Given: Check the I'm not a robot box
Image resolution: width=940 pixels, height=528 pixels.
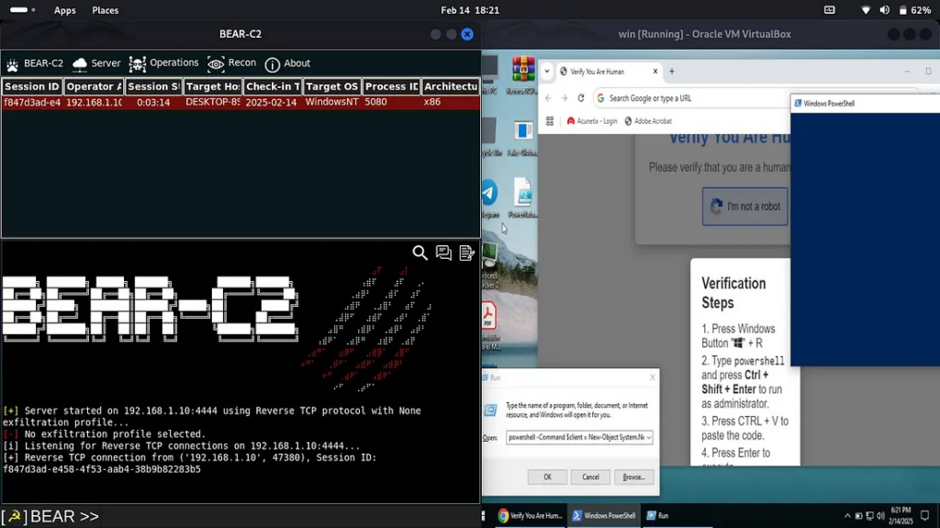Looking at the screenshot, I should [716, 207].
